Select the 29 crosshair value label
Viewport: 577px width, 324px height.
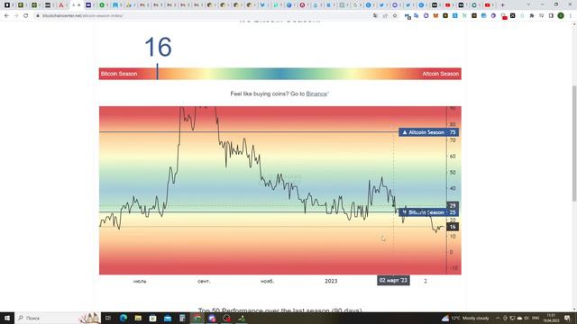pos(453,206)
